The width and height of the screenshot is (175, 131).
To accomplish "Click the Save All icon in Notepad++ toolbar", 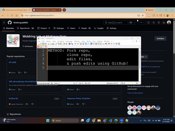I will (x=46, y=44).
